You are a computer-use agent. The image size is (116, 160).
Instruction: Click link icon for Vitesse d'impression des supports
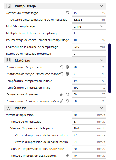tap(67, 155)
